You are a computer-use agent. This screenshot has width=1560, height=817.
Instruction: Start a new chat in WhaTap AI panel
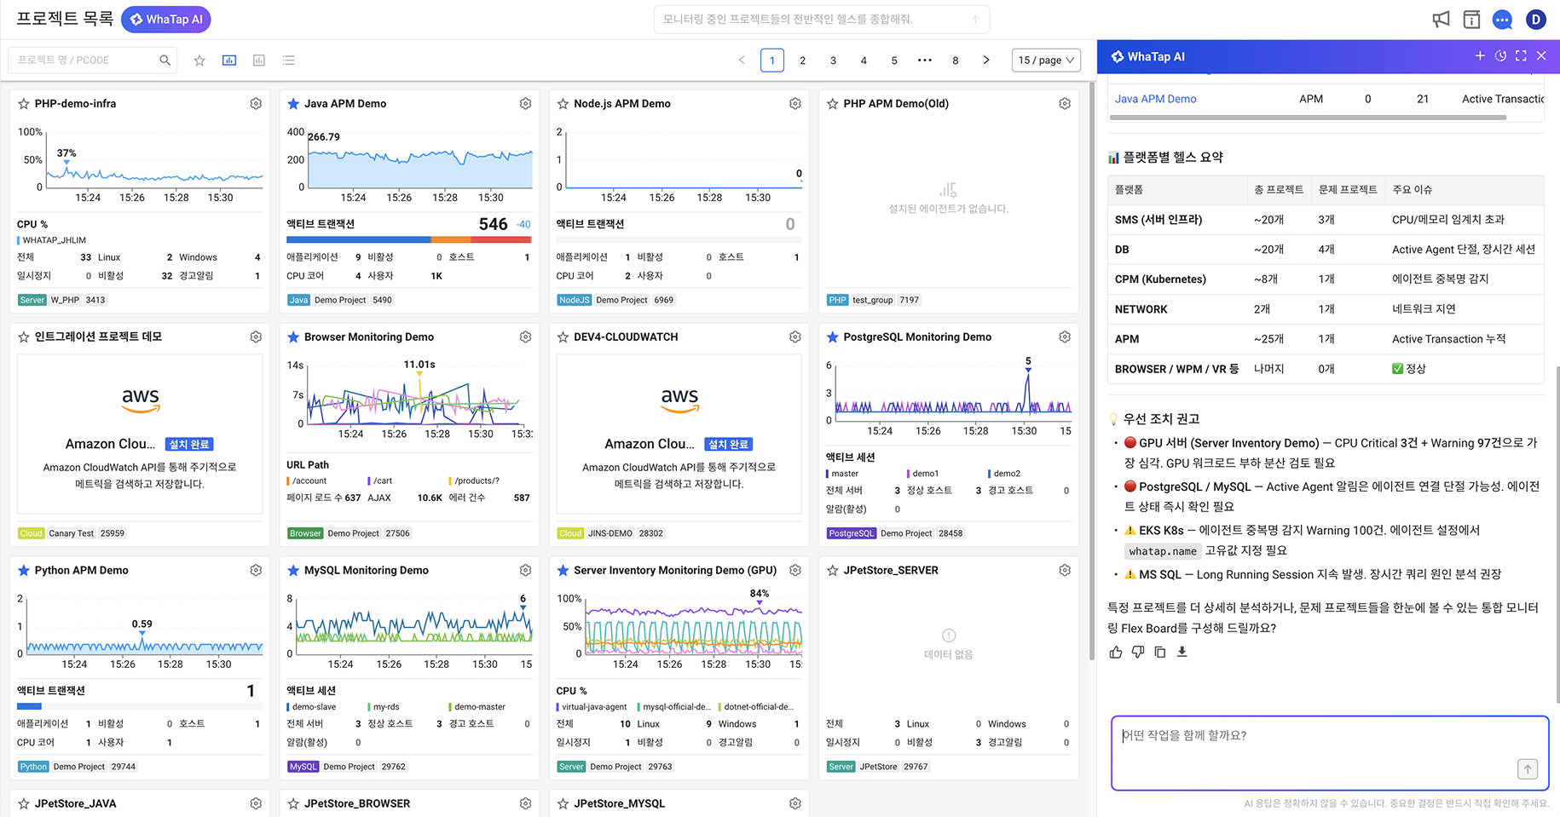coord(1480,56)
